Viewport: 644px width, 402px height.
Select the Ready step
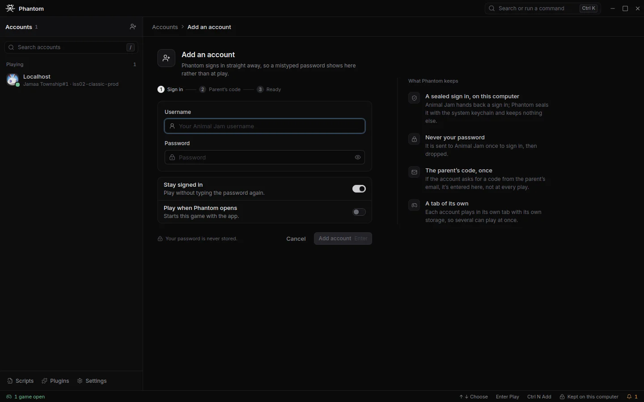269,89
